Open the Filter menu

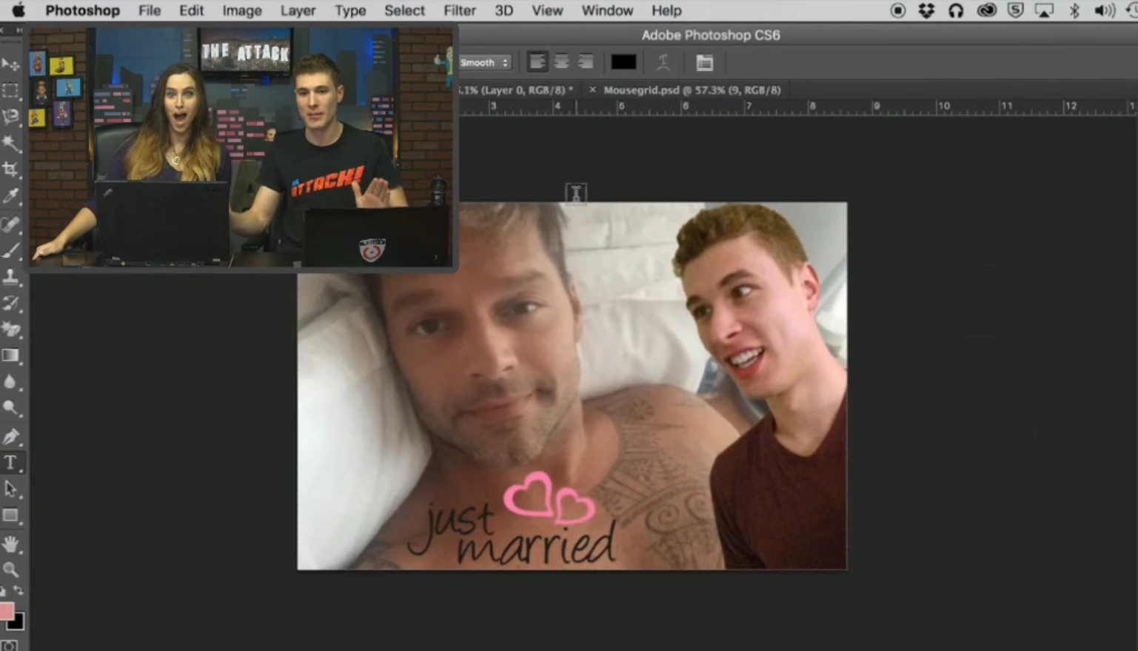coord(460,10)
